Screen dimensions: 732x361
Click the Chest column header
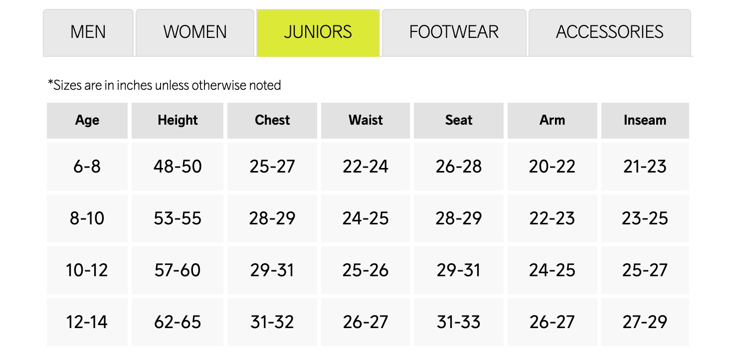click(272, 120)
